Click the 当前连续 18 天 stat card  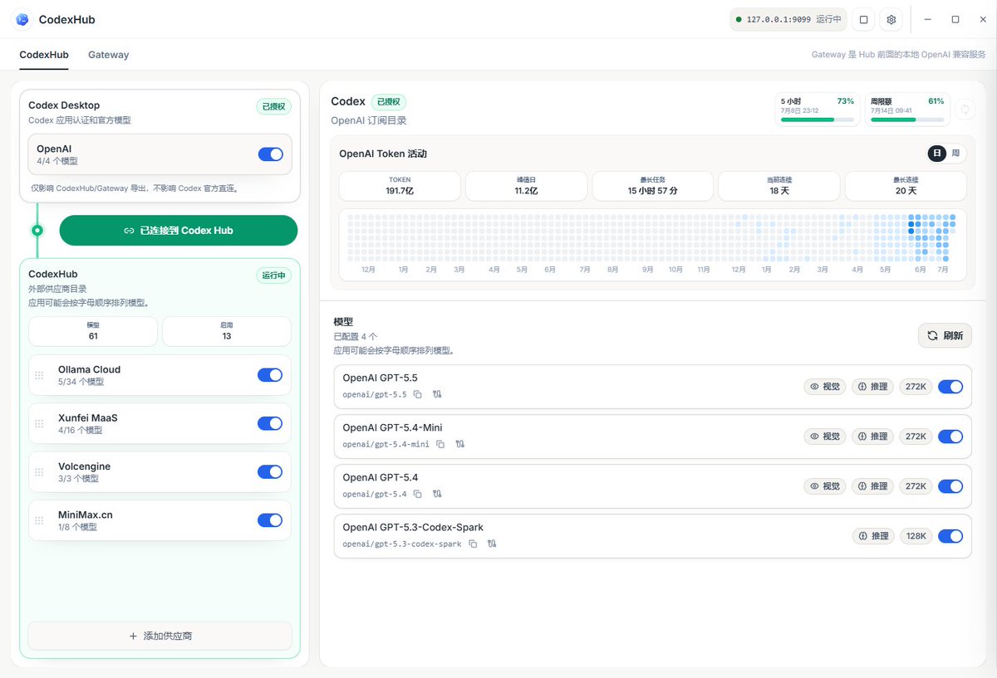(778, 186)
